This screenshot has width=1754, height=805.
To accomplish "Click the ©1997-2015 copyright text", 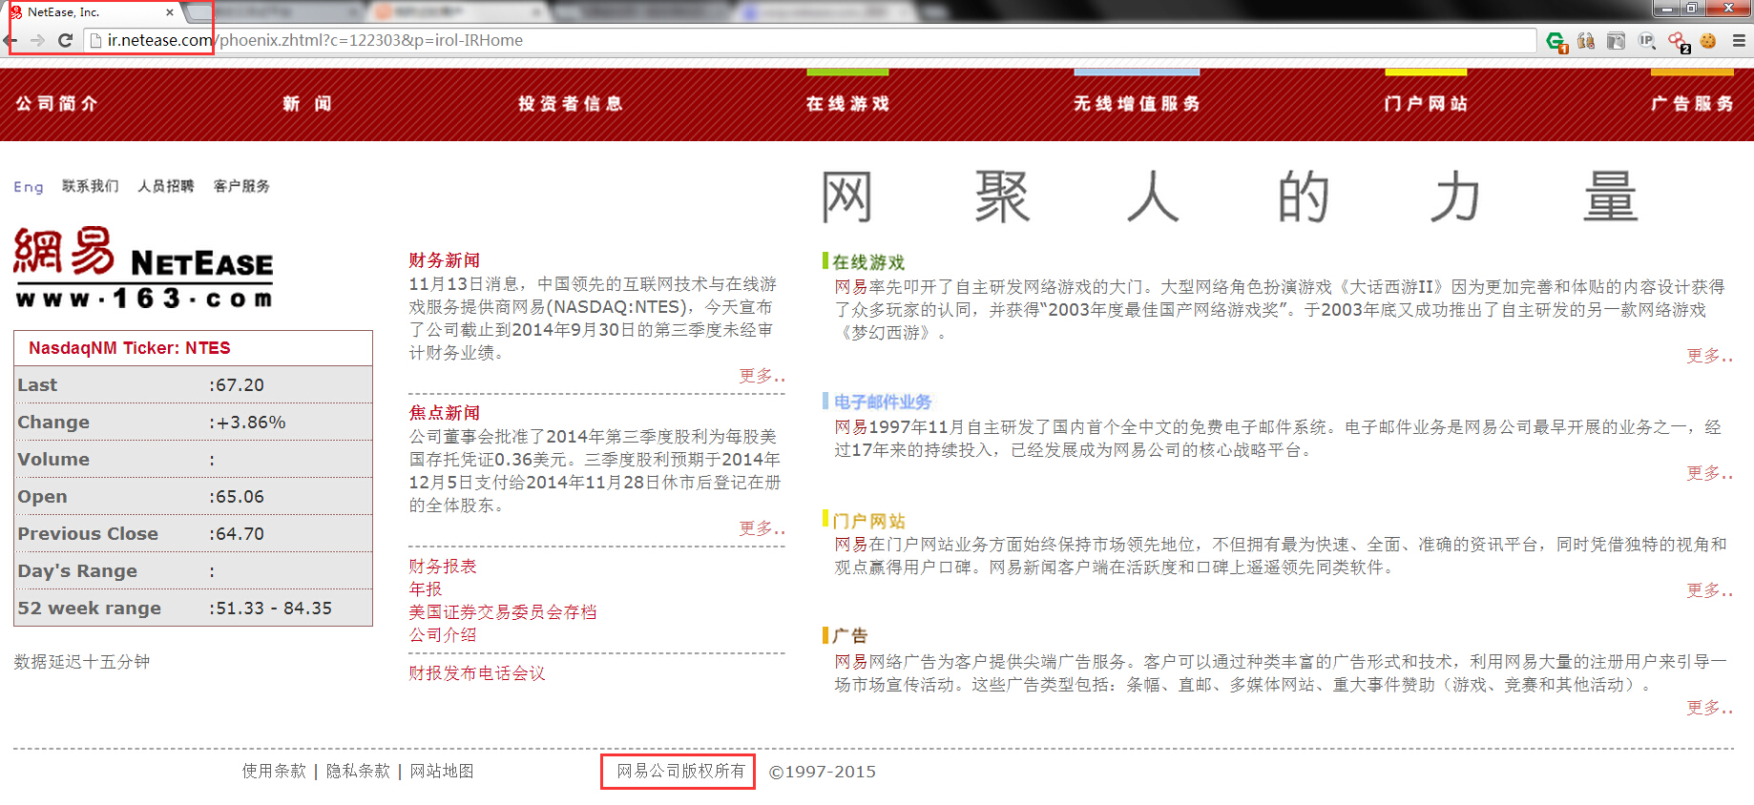I will [x=823, y=772].
